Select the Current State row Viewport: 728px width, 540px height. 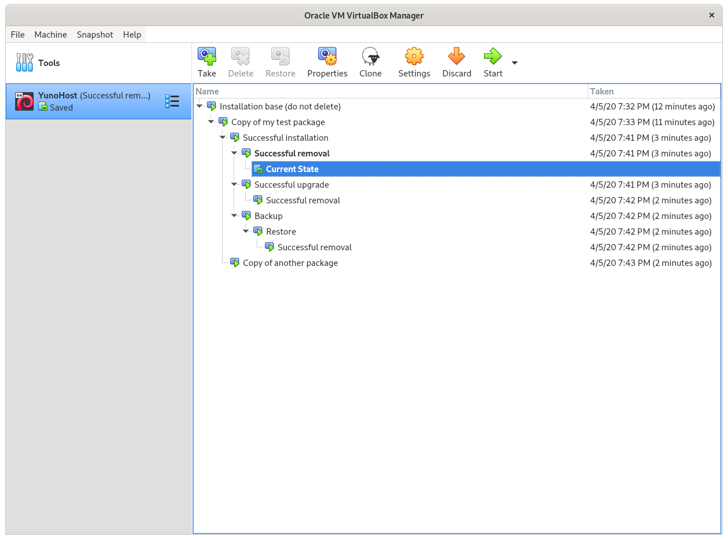pos(292,169)
